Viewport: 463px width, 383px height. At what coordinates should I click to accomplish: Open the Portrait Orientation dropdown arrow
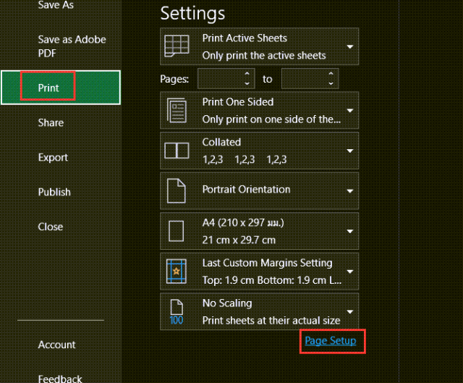[x=350, y=191]
